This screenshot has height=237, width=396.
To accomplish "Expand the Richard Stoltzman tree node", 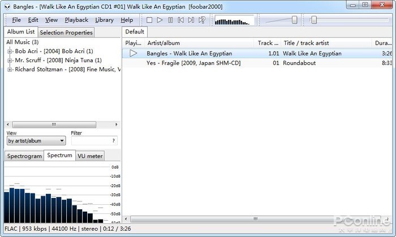I will [x=10, y=70].
